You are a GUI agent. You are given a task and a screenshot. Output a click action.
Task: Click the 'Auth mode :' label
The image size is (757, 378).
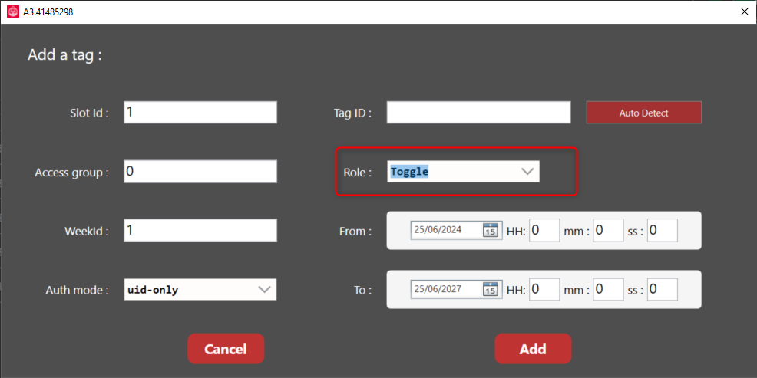pyautogui.click(x=78, y=291)
